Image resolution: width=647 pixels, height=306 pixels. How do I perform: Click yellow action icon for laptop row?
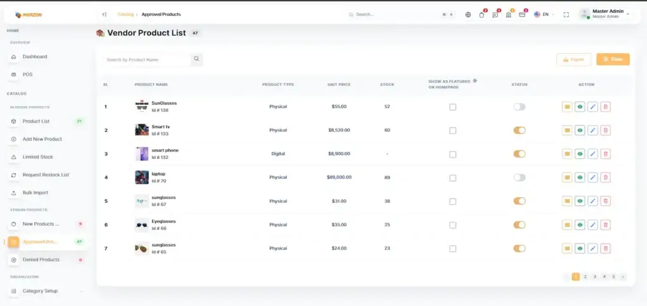coord(567,177)
